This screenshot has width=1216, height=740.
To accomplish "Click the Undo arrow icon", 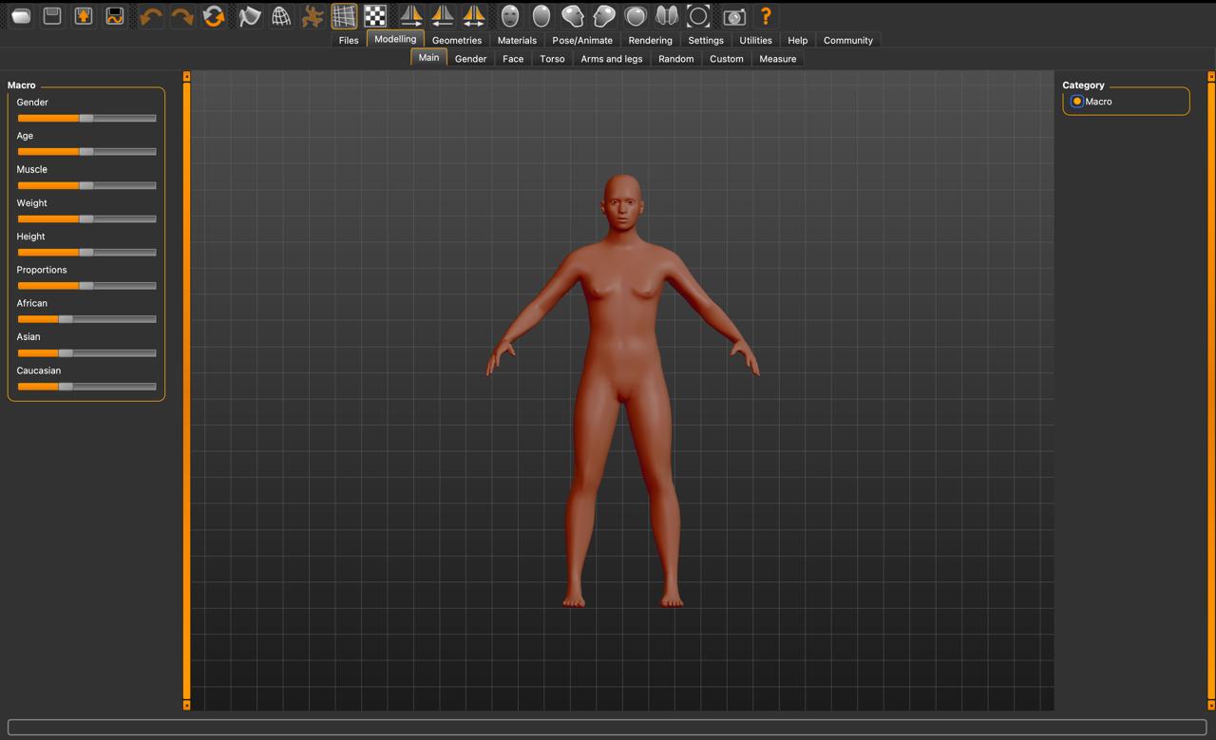I will 150,16.
